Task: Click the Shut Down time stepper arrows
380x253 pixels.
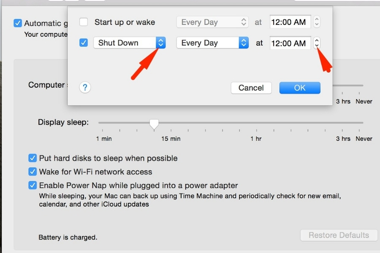Action: (x=317, y=43)
